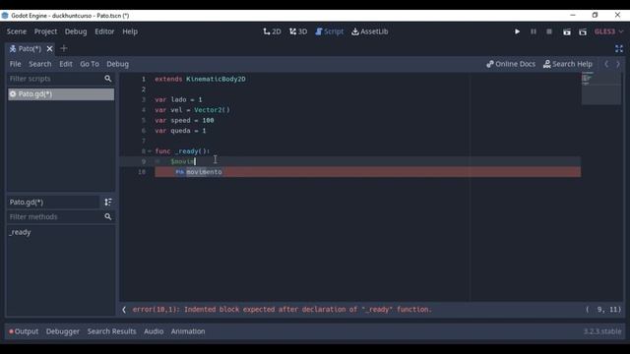The width and height of the screenshot is (630, 354).
Task: Go to next edited document
Action: click(618, 64)
